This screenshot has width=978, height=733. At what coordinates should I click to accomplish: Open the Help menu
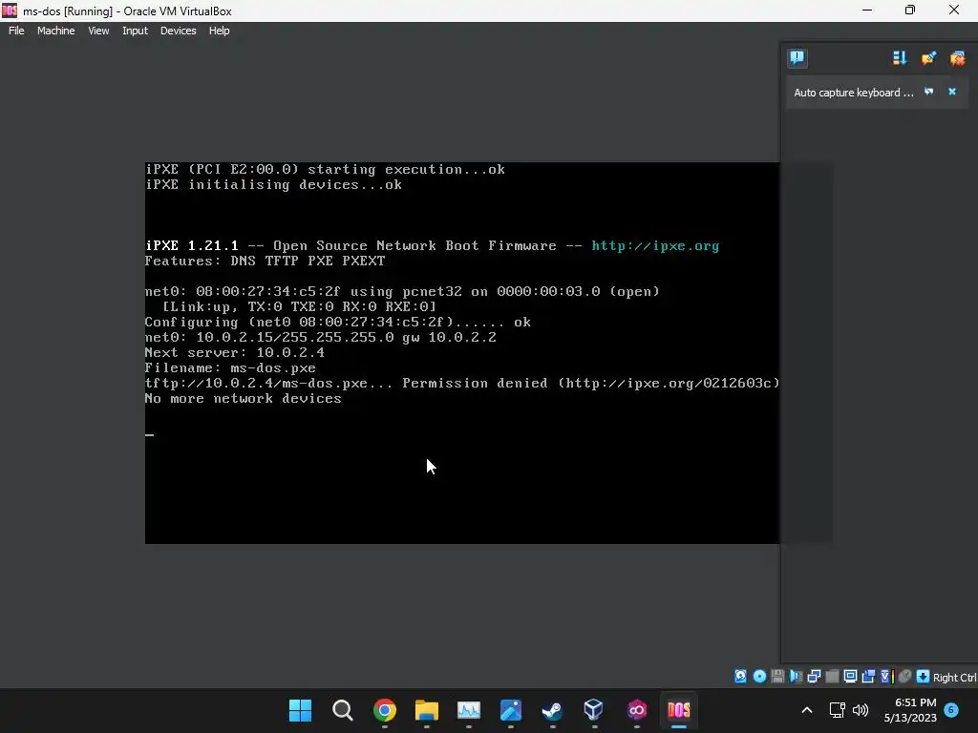[x=219, y=31]
